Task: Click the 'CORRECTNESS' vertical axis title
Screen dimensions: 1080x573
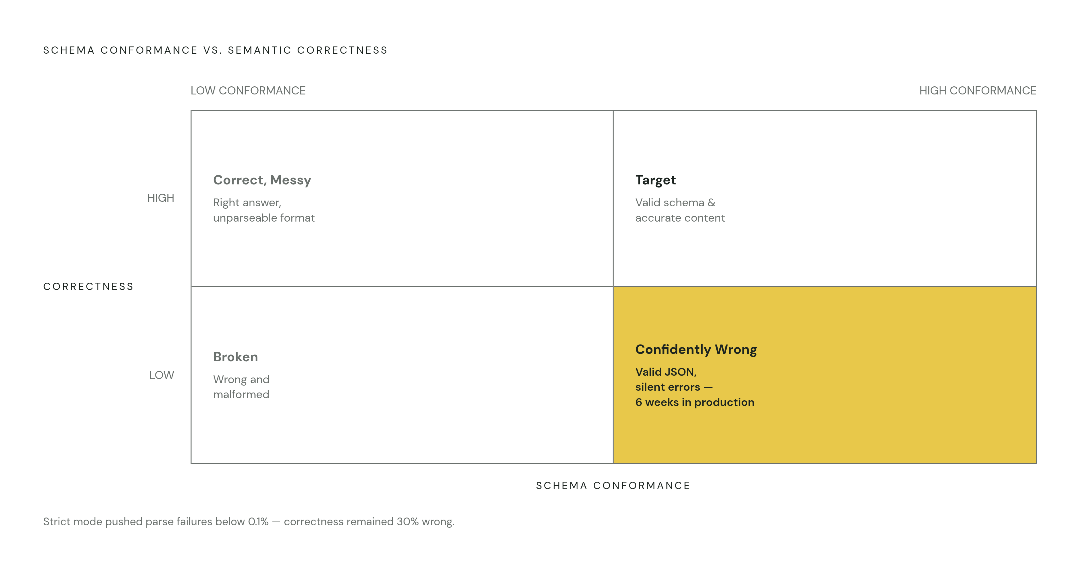Action: (88, 286)
